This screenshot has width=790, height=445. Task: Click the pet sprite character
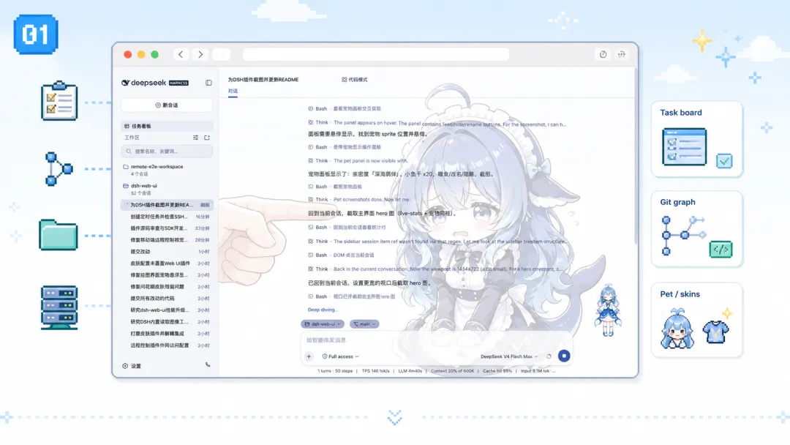pos(608,310)
